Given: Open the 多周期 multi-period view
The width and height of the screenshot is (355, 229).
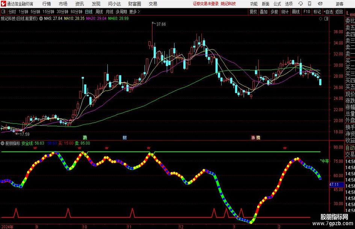Looking at the screenshot, I should coord(121,12).
